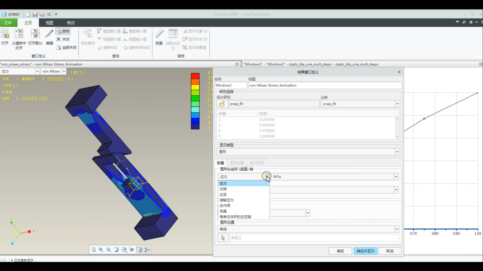Click 显示节点 ID icon
483x271 pixels.
[185, 39]
